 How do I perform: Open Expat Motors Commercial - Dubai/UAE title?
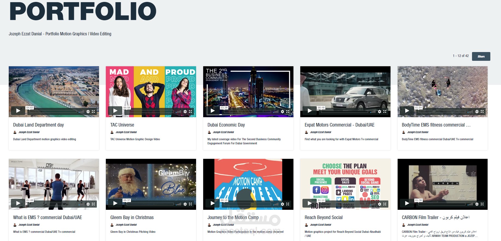click(x=339, y=125)
